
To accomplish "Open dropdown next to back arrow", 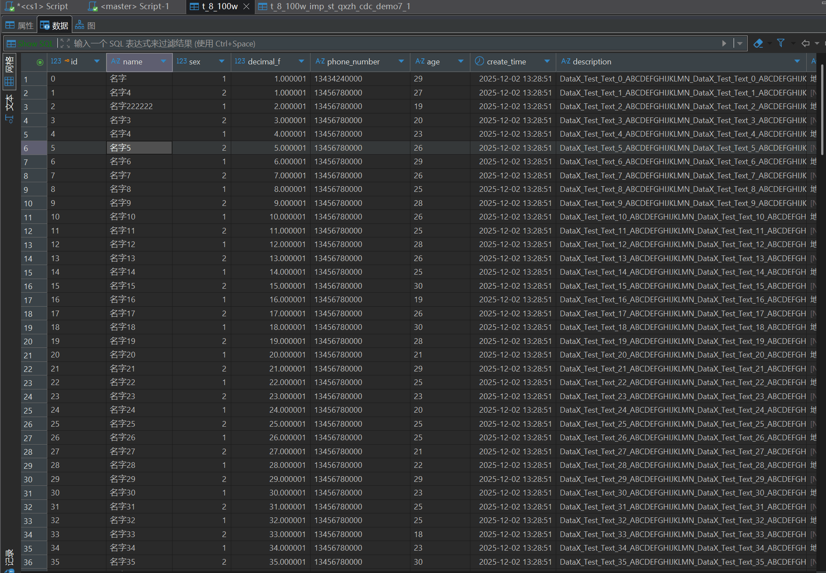I will click(x=817, y=43).
